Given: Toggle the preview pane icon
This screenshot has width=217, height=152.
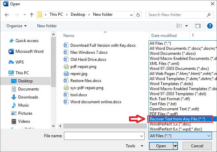Looking at the screenshot, I should pyautogui.click(x=198, y=26).
